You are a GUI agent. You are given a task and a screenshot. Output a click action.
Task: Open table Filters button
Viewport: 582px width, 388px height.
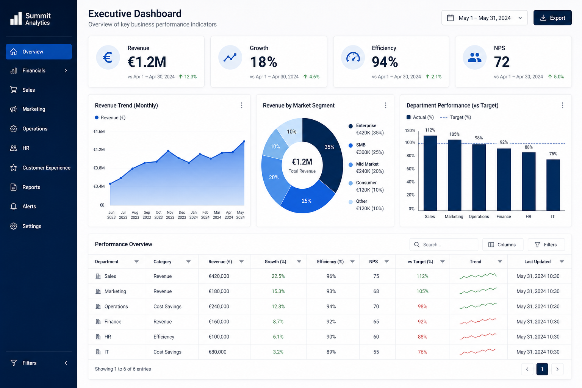(546, 245)
